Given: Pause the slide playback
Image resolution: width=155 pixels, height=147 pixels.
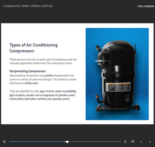Looking at the screenshot, I should [x=4, y=142].
